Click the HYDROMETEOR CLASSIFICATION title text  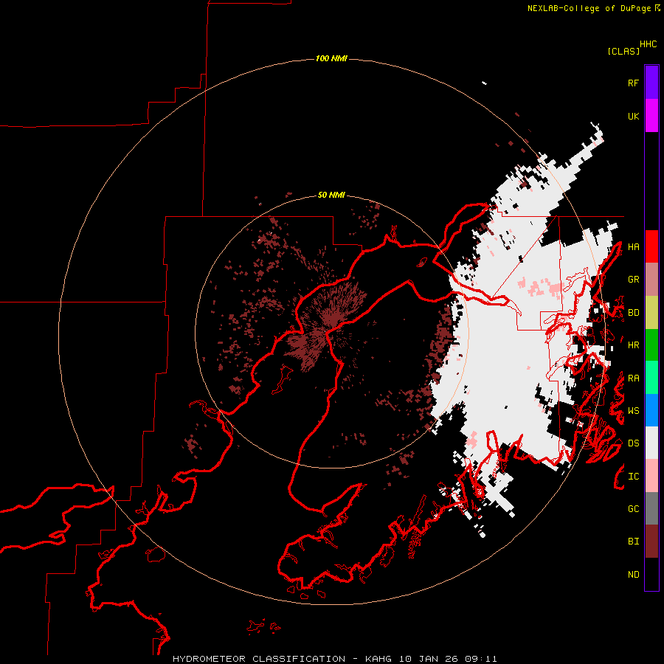click(259, 659)
